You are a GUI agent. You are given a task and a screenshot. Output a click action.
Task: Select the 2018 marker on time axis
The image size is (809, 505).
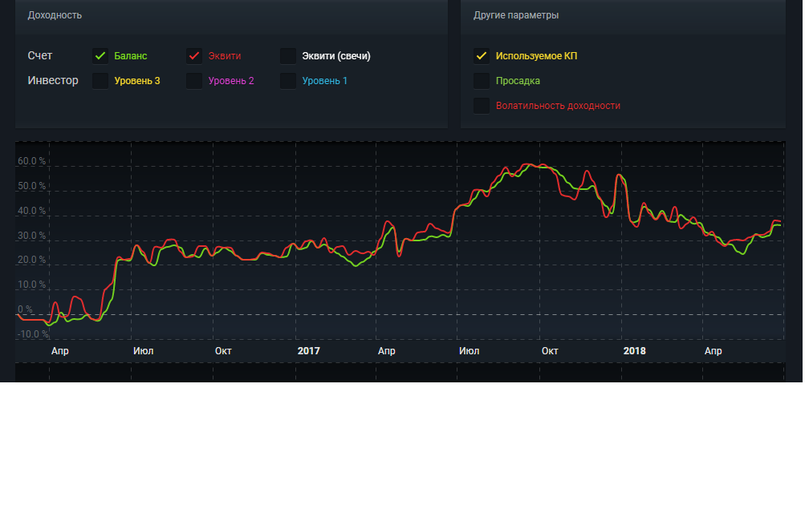click(634, 351)
